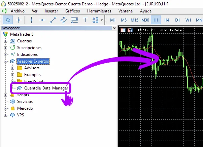The width and height of the screenshot is (203, 147).
Task: Select the Mercado item
Action: [x=25, y=108]
